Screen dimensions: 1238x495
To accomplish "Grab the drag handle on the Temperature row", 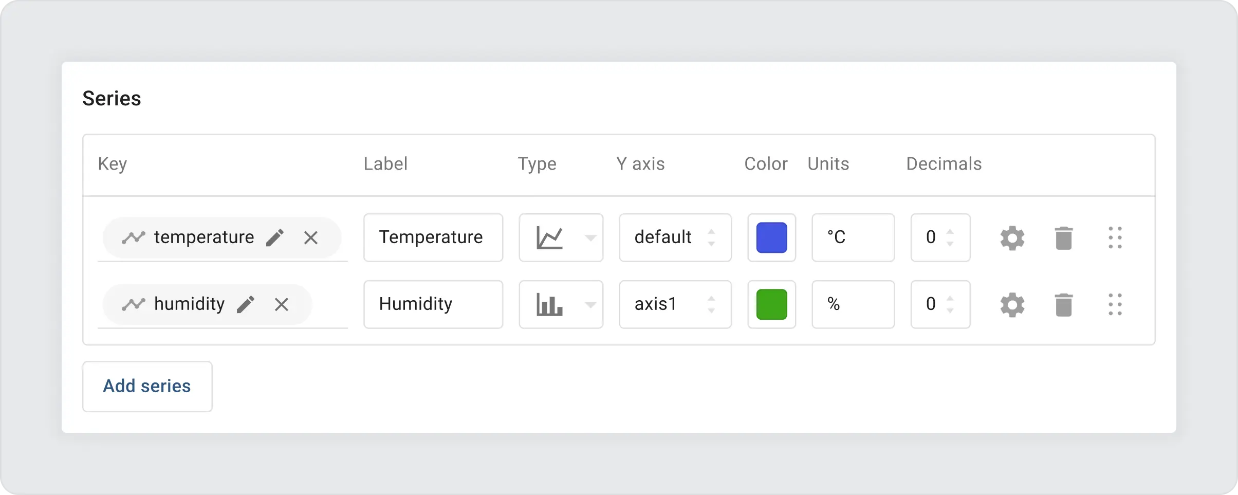I will coord(1116,237).
